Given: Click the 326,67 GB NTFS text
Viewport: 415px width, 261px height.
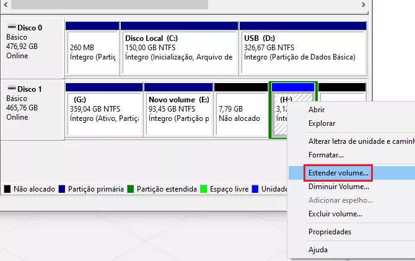Looking at the screenshot, I should pos(269,48).
